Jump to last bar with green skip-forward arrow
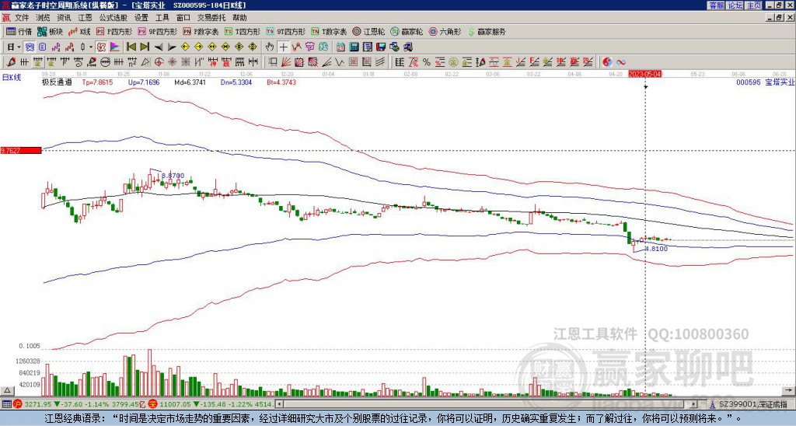This screenshot has height=426, width=796. pyautogui.click(x=145, y=47)
